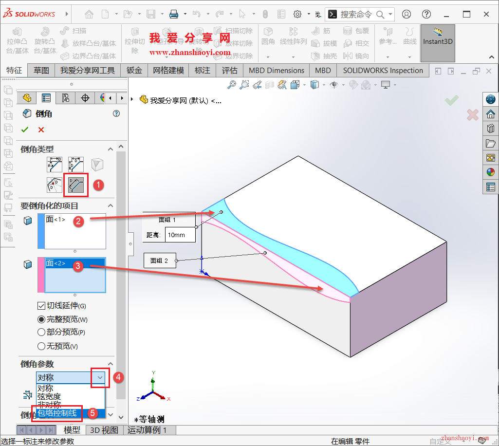Image resolution: width=499 pixels, height=446 pixels.
Task: Switch to the SOLIDWORKS Inspection tab
Action: pyautogui.click(x=383, y=70)
